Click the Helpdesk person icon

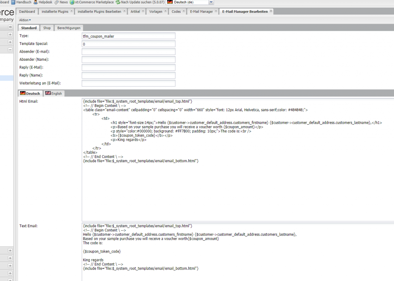[35, 2]
